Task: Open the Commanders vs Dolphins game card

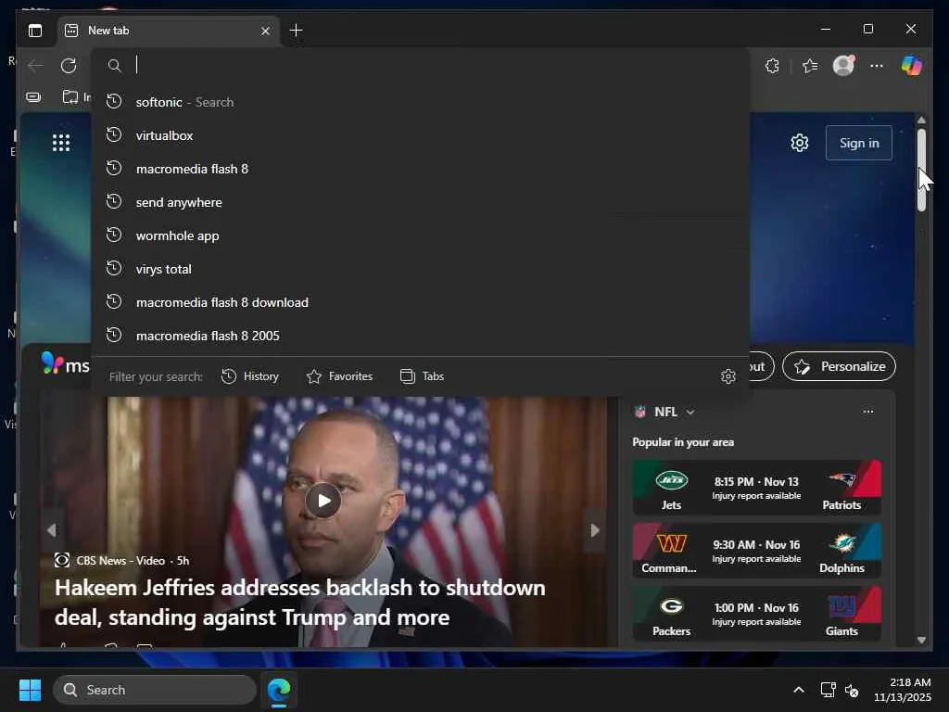Action: (756, 551)
